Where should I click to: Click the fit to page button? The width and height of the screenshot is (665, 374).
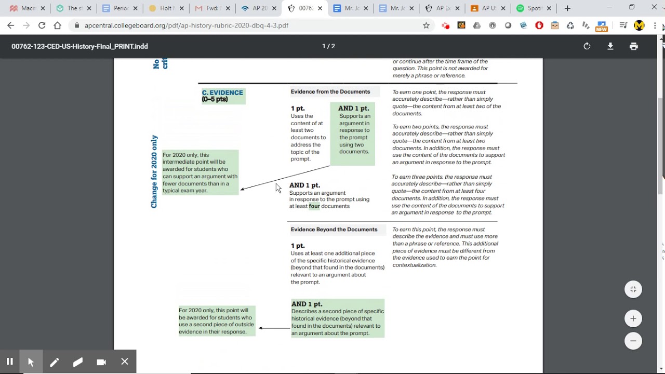pyautogui.click(x=633, y=289)
